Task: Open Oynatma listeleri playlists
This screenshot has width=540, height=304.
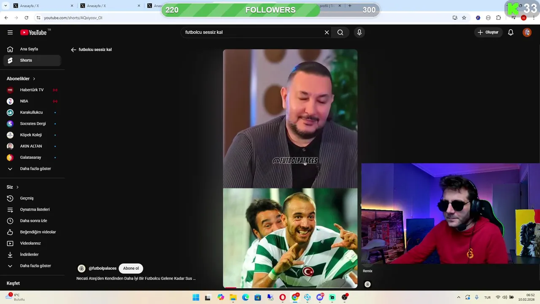Action: (32, 209)
